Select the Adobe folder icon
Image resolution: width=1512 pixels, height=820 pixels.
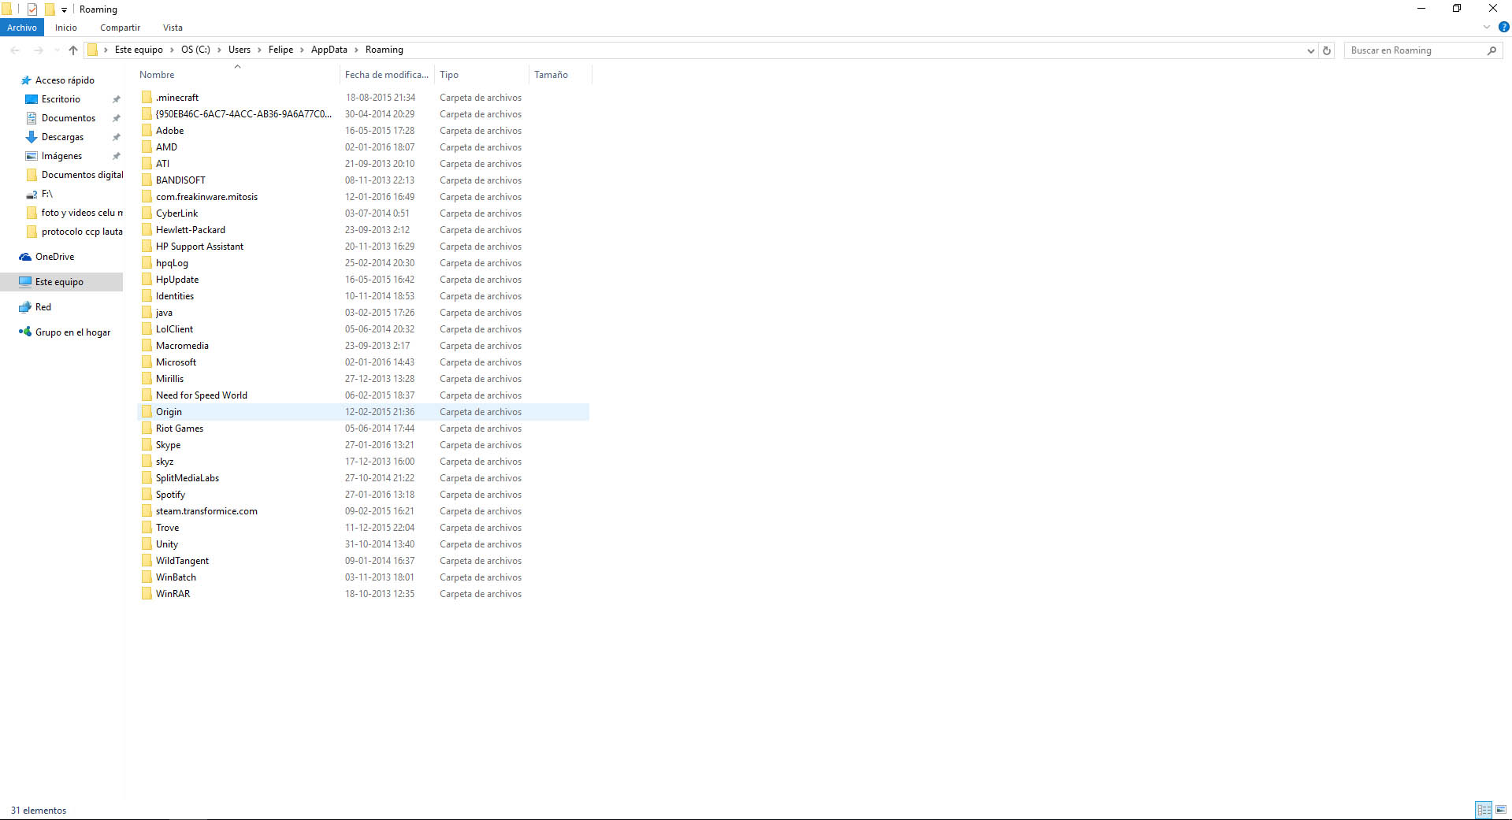click(147, 131)
